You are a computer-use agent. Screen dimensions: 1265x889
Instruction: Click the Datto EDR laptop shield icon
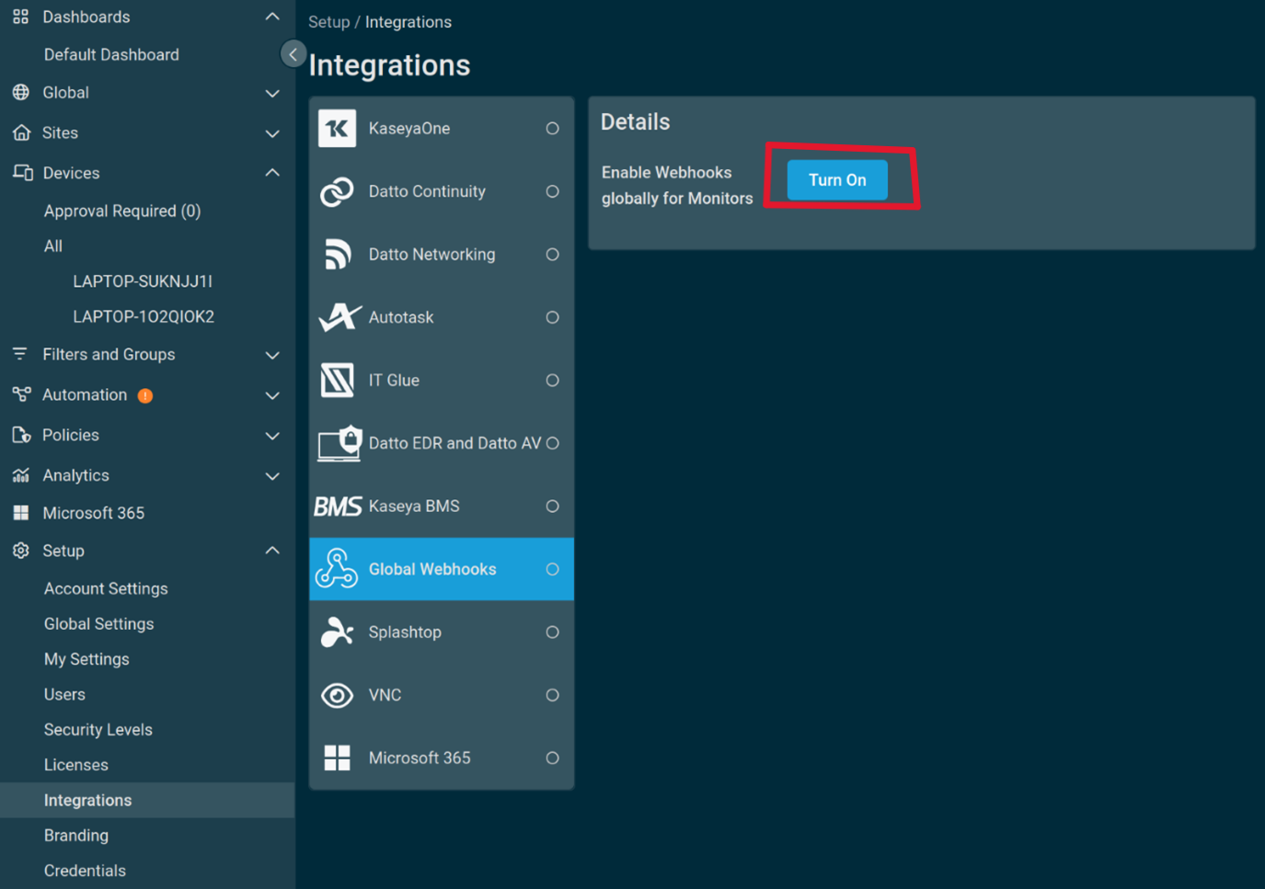pyautogui.click(x=339, y=443)
